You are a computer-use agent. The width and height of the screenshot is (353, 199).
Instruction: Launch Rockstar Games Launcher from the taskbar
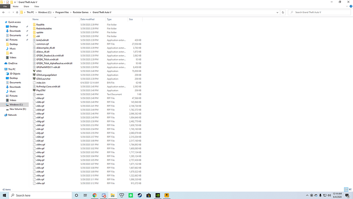[x=167, y=195]
